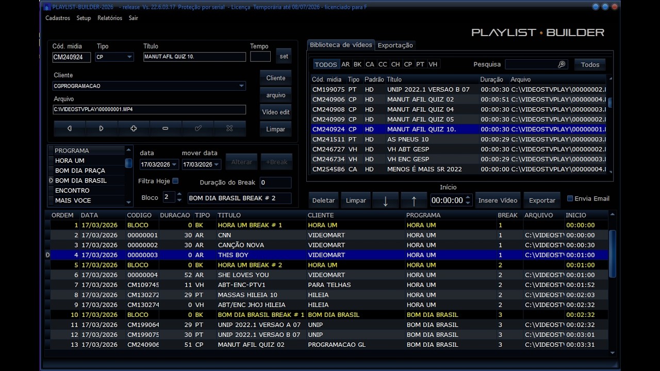Confirm the media edit with the checkmark icon
Screen dimensions: 660x371
click(197, 128)
